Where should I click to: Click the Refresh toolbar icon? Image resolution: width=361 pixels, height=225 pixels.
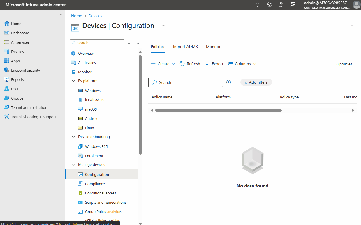point(190,64)
